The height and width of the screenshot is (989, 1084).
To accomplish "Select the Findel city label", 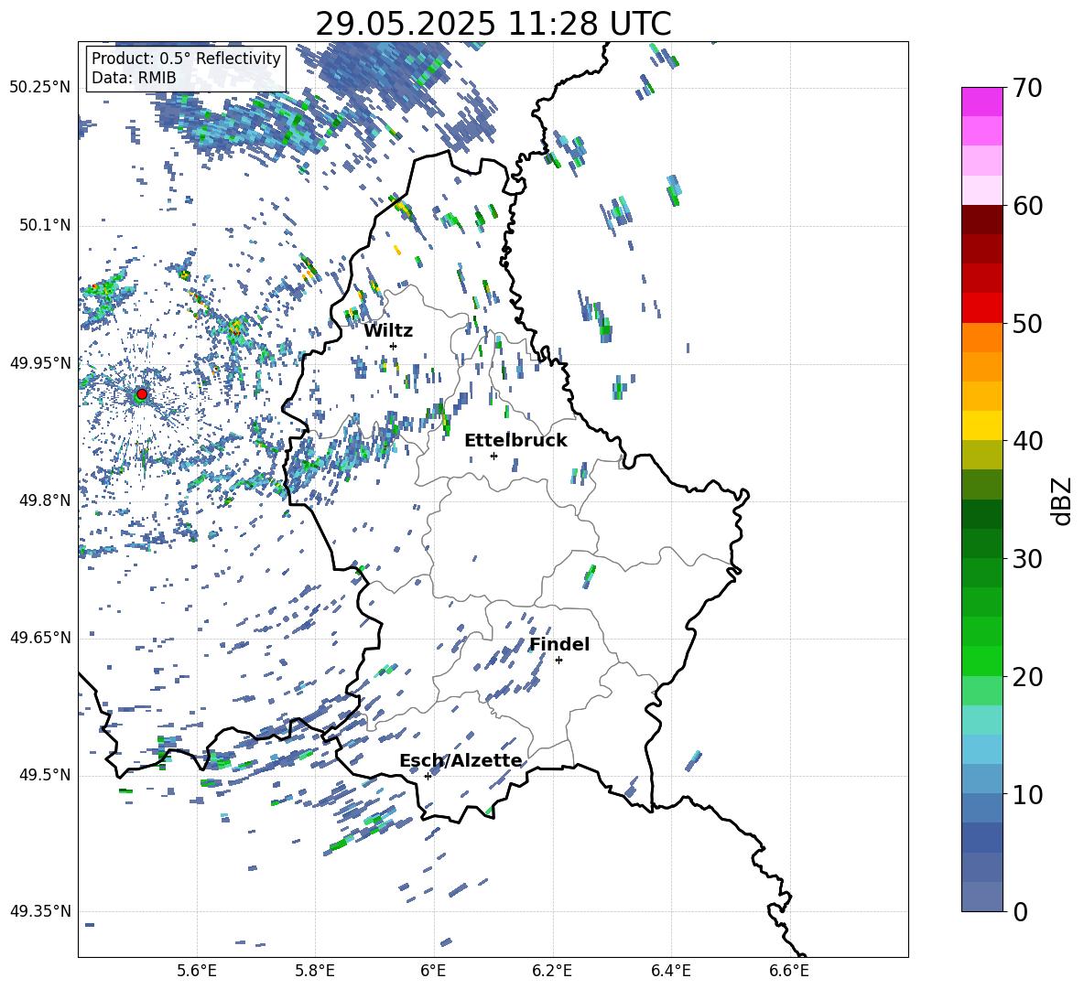I will tap(559, 644).
